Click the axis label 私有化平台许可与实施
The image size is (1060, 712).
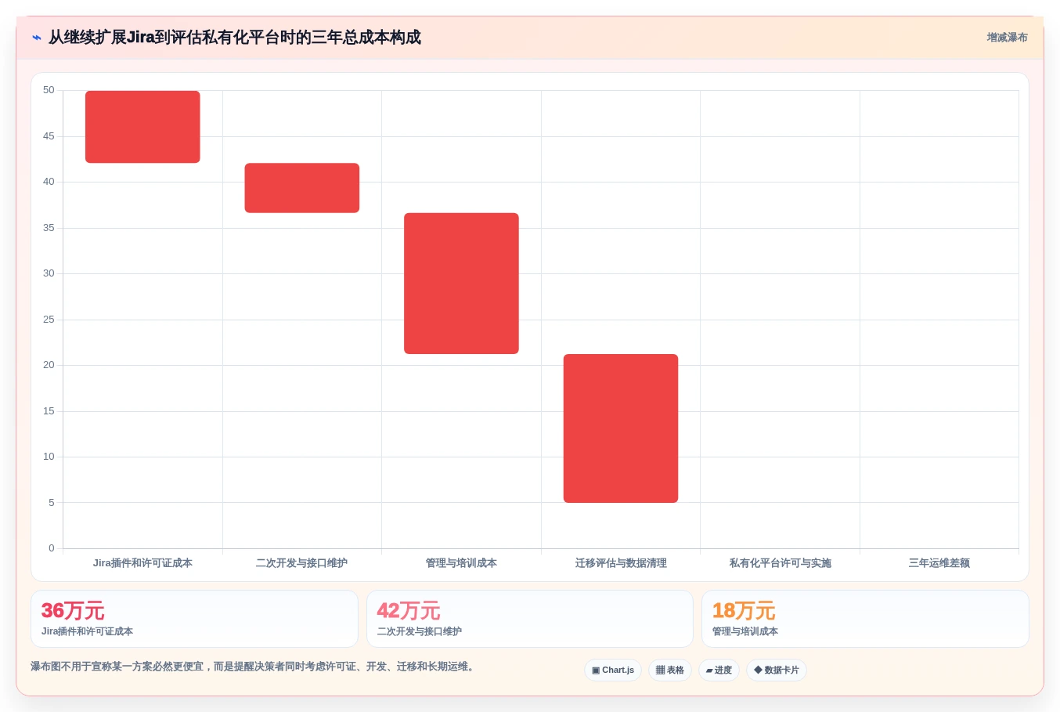781,563
